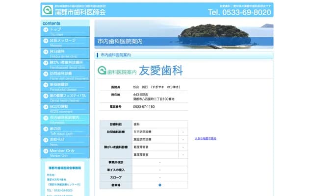Click the 大きな地図で見る link
The height and width of the screenshot is (196, 314).
pos(205,139)
